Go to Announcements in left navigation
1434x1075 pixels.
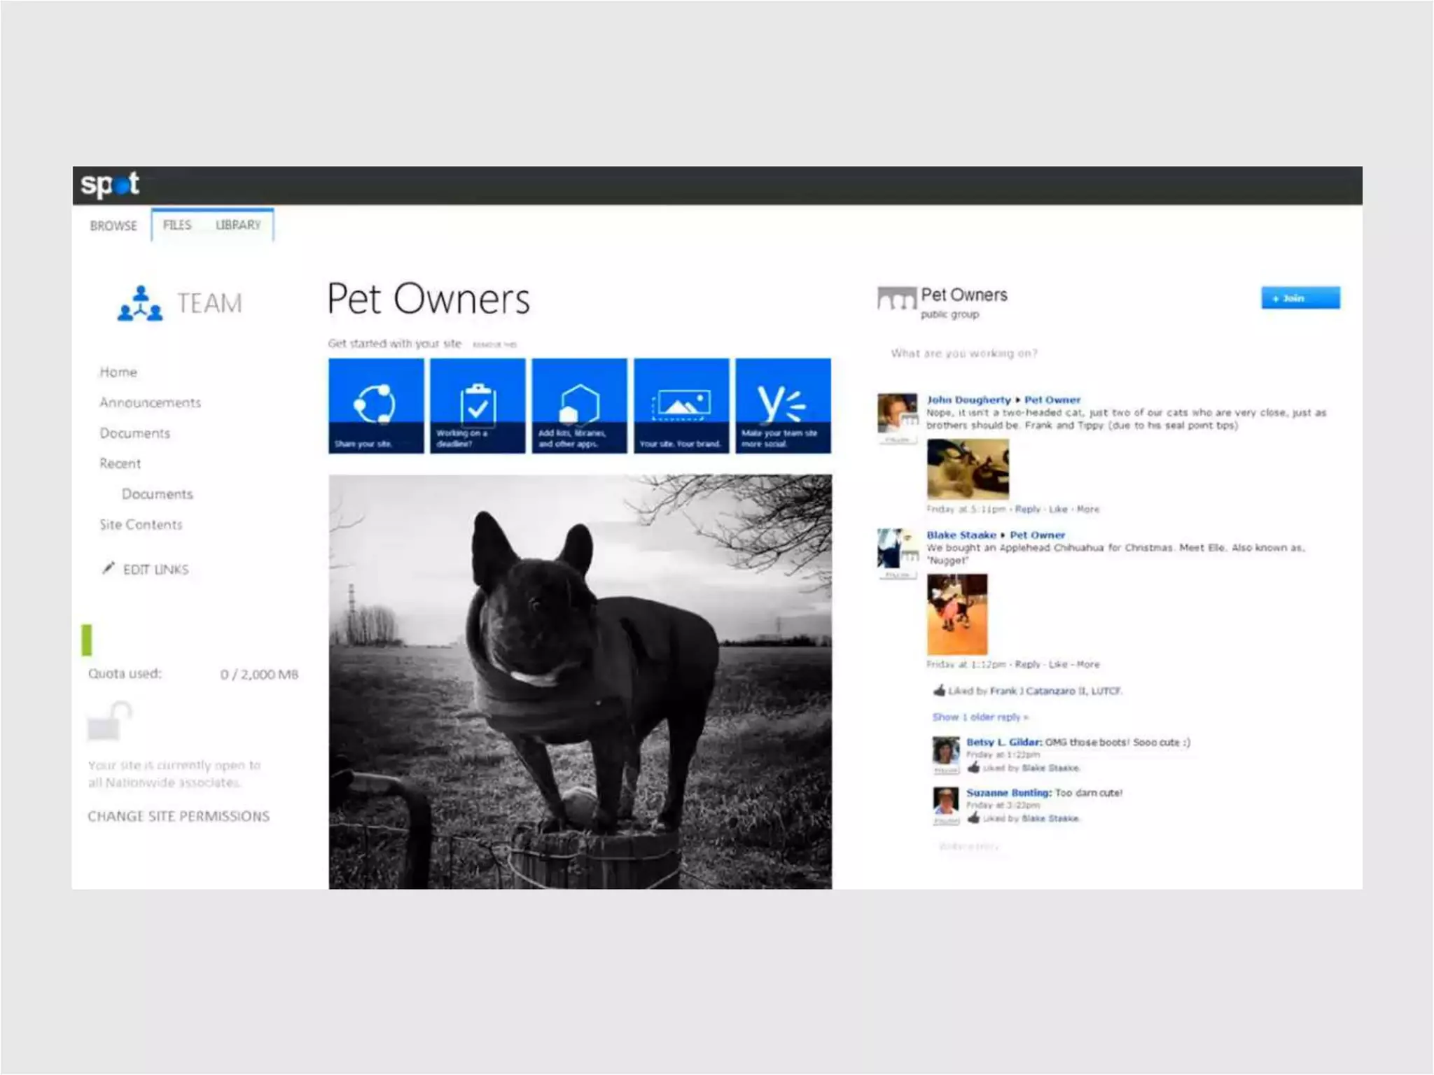tap(150, 402)
